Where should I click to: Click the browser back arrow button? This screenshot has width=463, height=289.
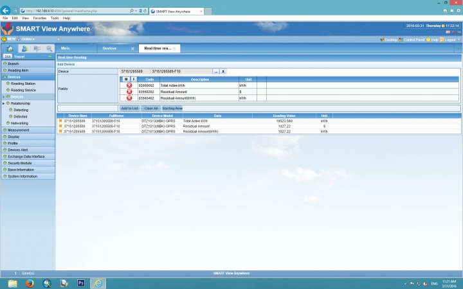click(x=5, y=11)
